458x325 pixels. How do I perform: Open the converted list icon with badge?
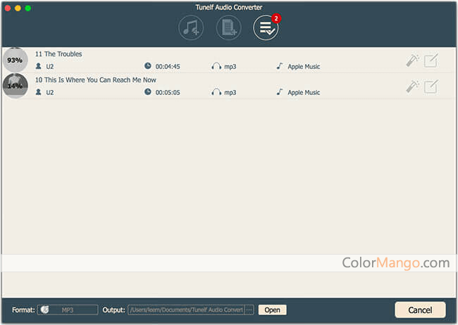266,28
